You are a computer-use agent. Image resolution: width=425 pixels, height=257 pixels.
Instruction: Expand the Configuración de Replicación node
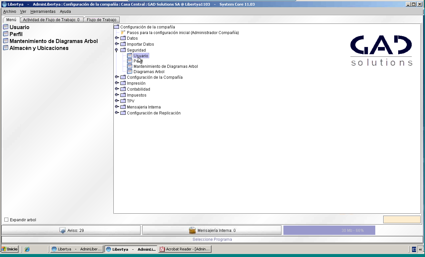coord(117,113)
